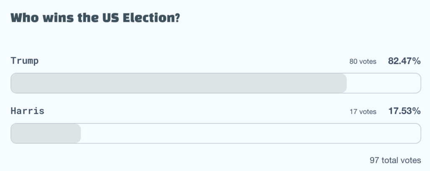Viewport: 430px width, 171px height.
Task: Click the "Who wins the US Election?" heading
Action: [95, 18]
